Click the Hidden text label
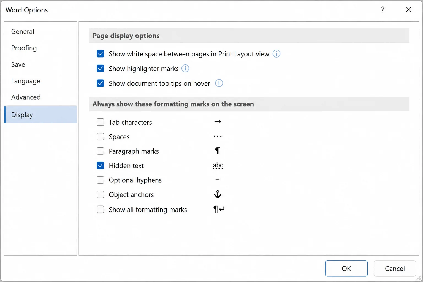The width and height of the screenshot is (423, 282). 126,166
